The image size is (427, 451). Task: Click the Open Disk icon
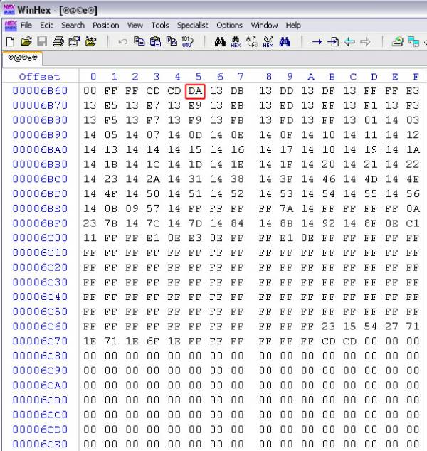pyautogui.click(x=398, y=42)
